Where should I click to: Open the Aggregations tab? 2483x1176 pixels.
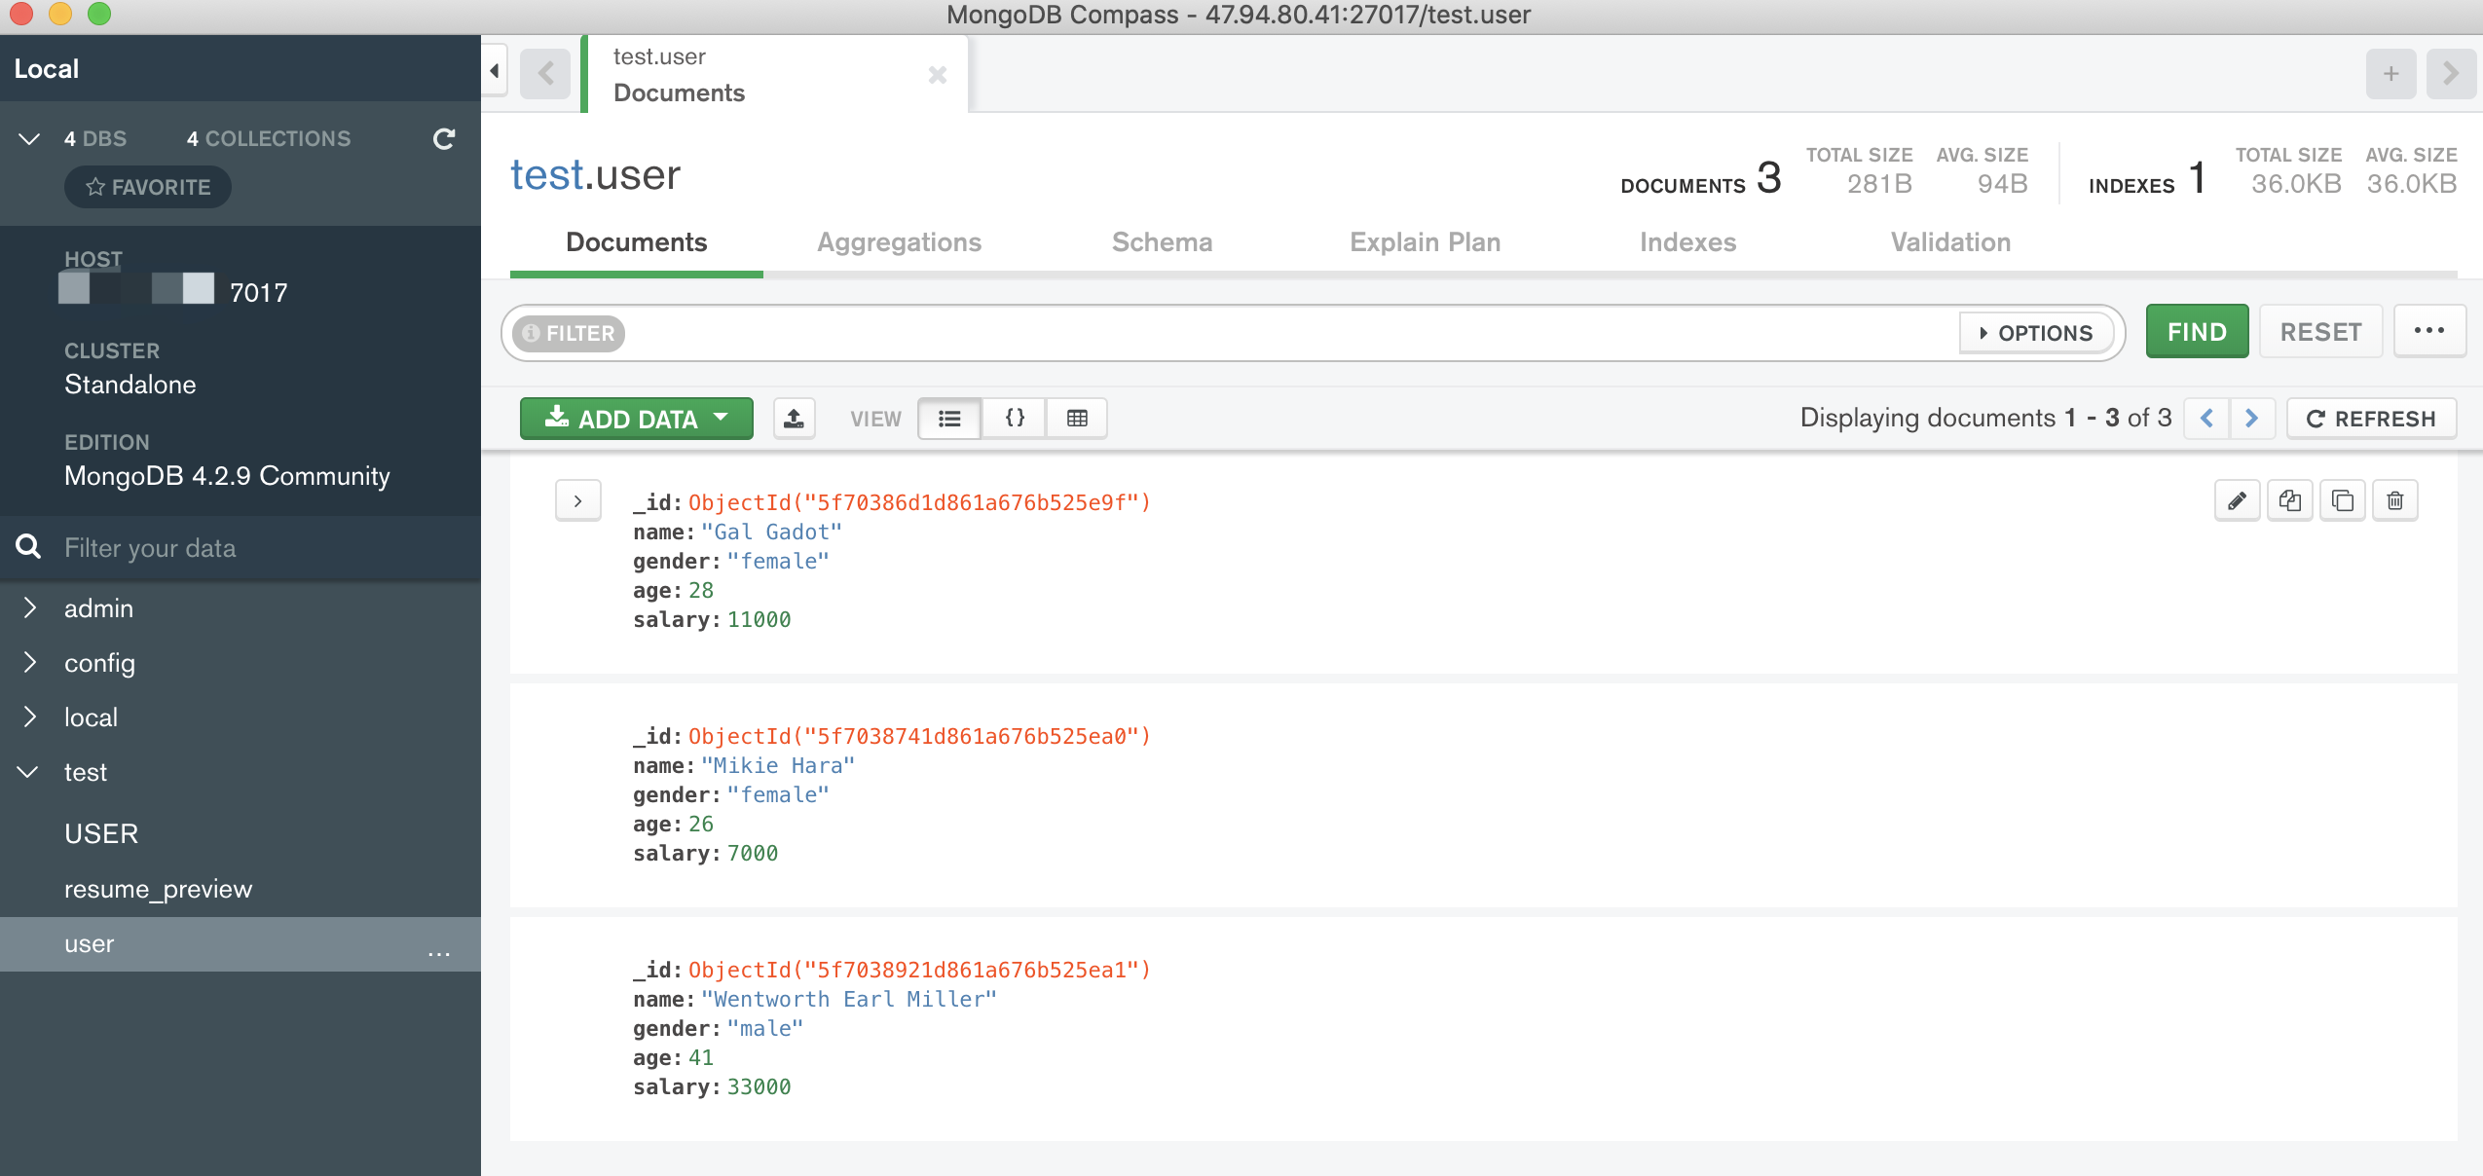pos(899,242)
